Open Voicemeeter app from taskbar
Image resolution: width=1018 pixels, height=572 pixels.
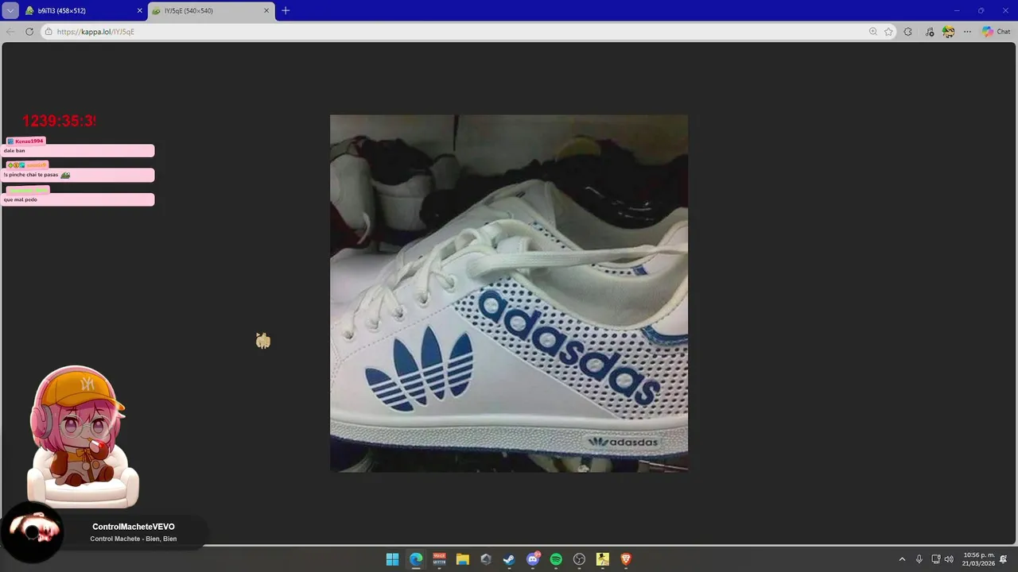[439, 559]
